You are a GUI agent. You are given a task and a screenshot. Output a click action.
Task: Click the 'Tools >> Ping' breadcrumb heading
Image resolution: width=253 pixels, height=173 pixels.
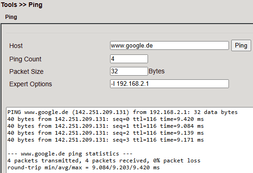(22, 5)
